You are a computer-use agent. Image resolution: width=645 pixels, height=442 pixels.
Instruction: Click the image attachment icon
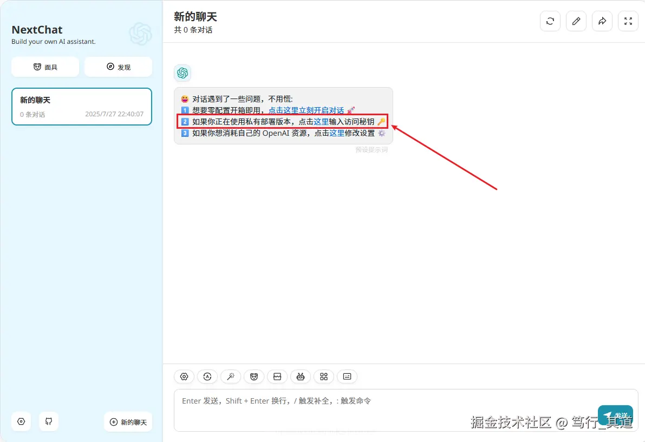277,377
